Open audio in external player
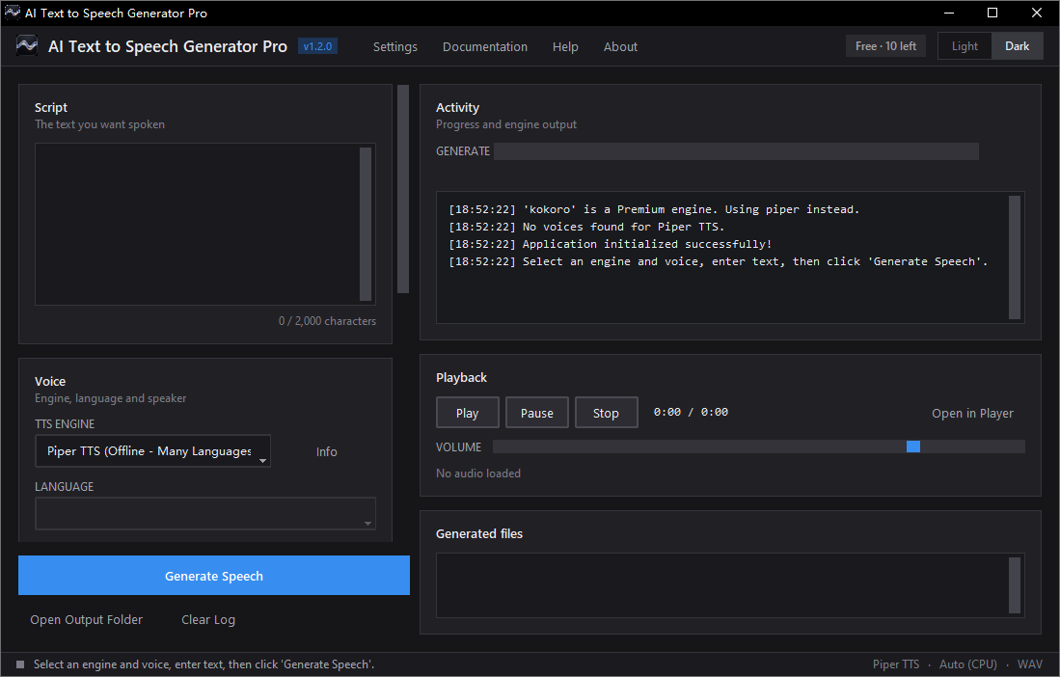Screen dimensions: 1060x677 click(972, 414)
